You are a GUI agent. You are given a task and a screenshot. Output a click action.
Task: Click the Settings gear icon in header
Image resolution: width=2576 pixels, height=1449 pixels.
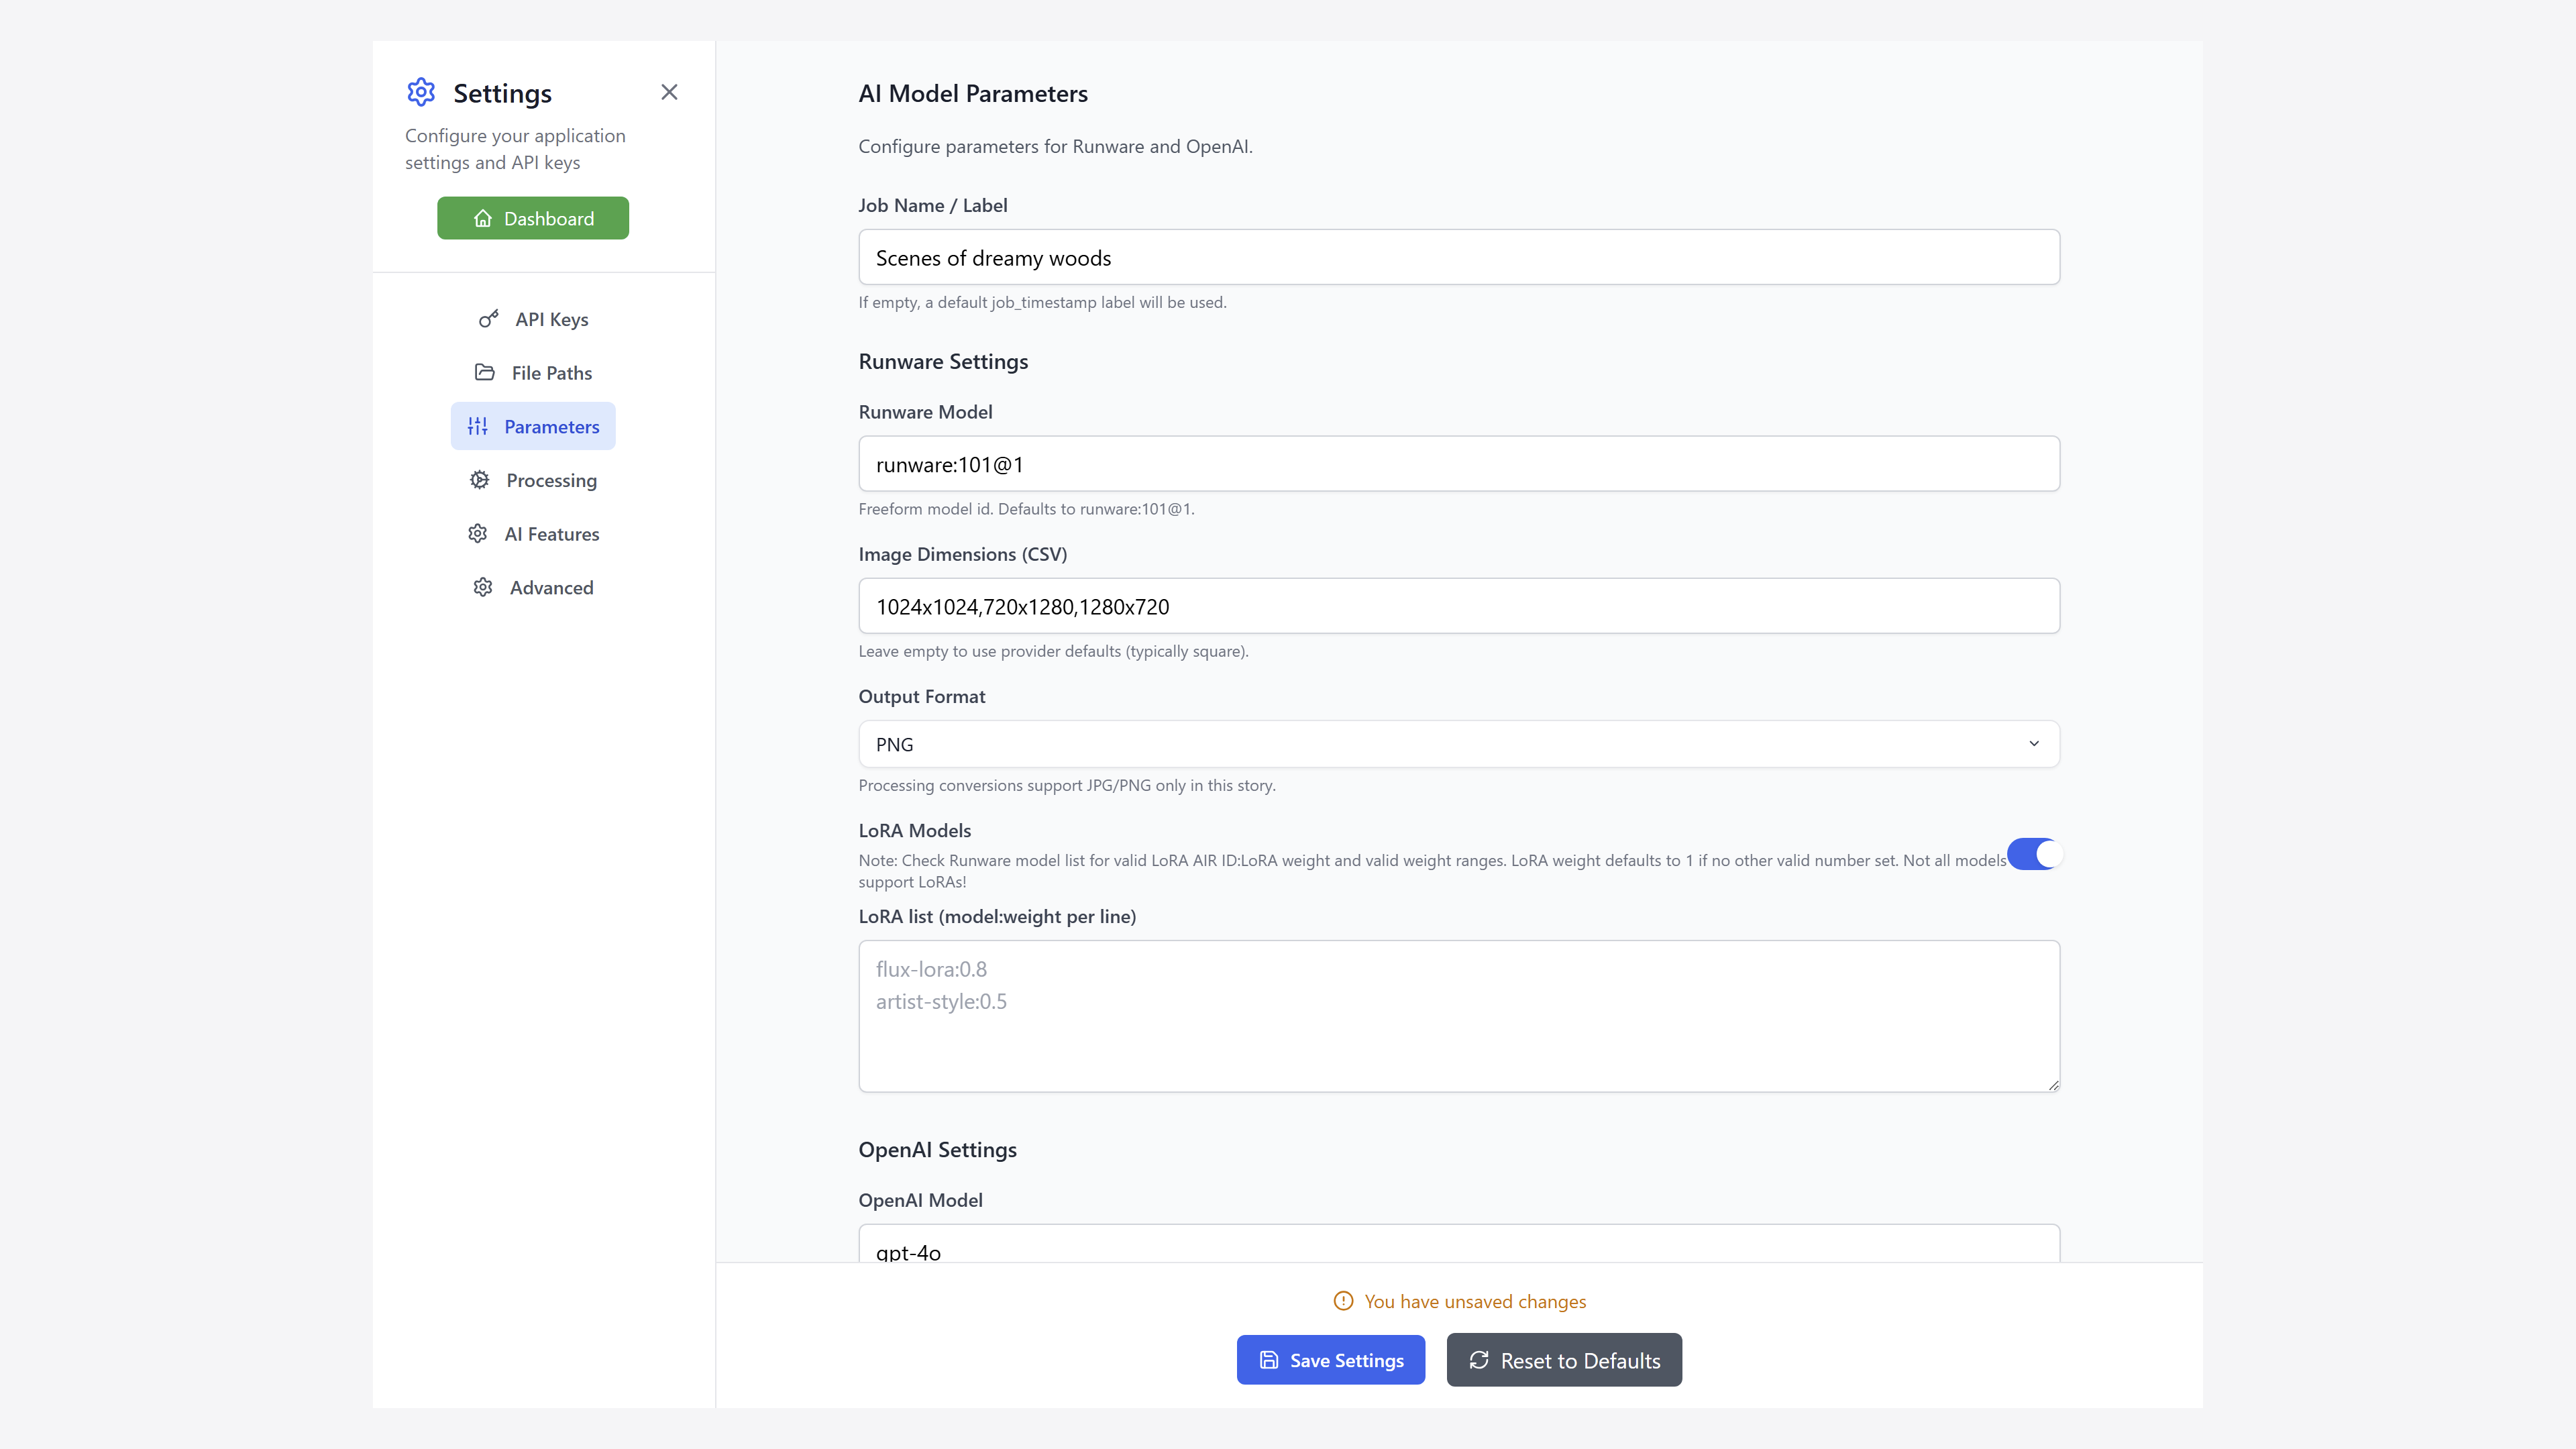click(x=421, y=92)
